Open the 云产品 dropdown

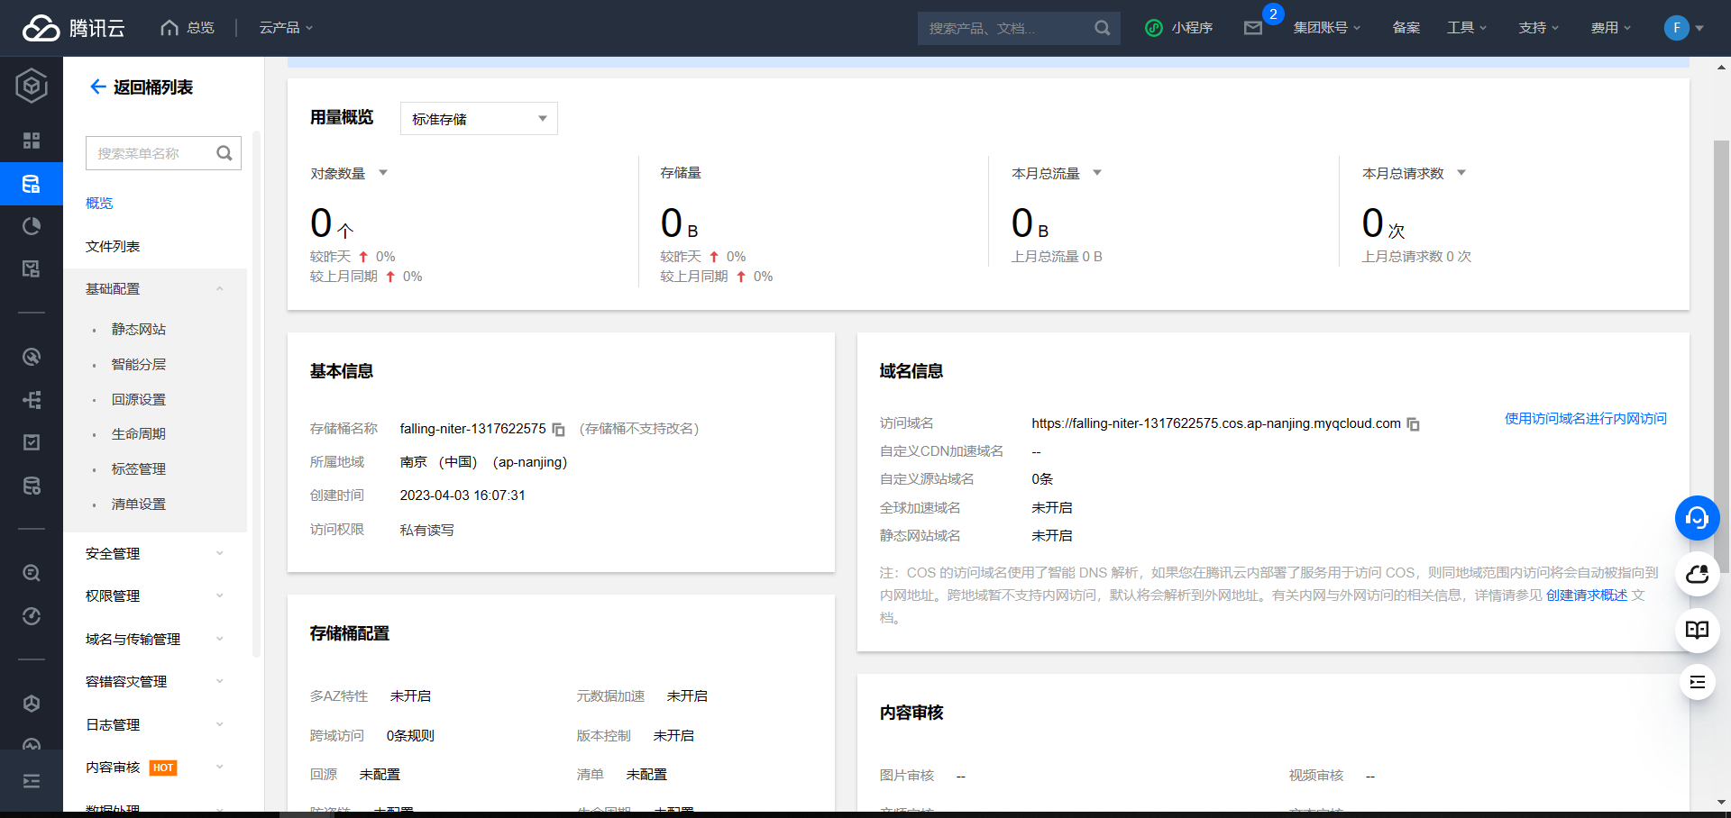(287, 28)
